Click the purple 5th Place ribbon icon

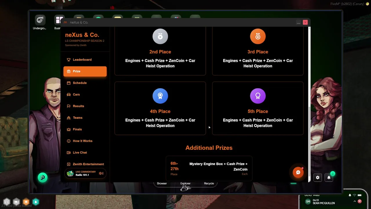[258, 96]
